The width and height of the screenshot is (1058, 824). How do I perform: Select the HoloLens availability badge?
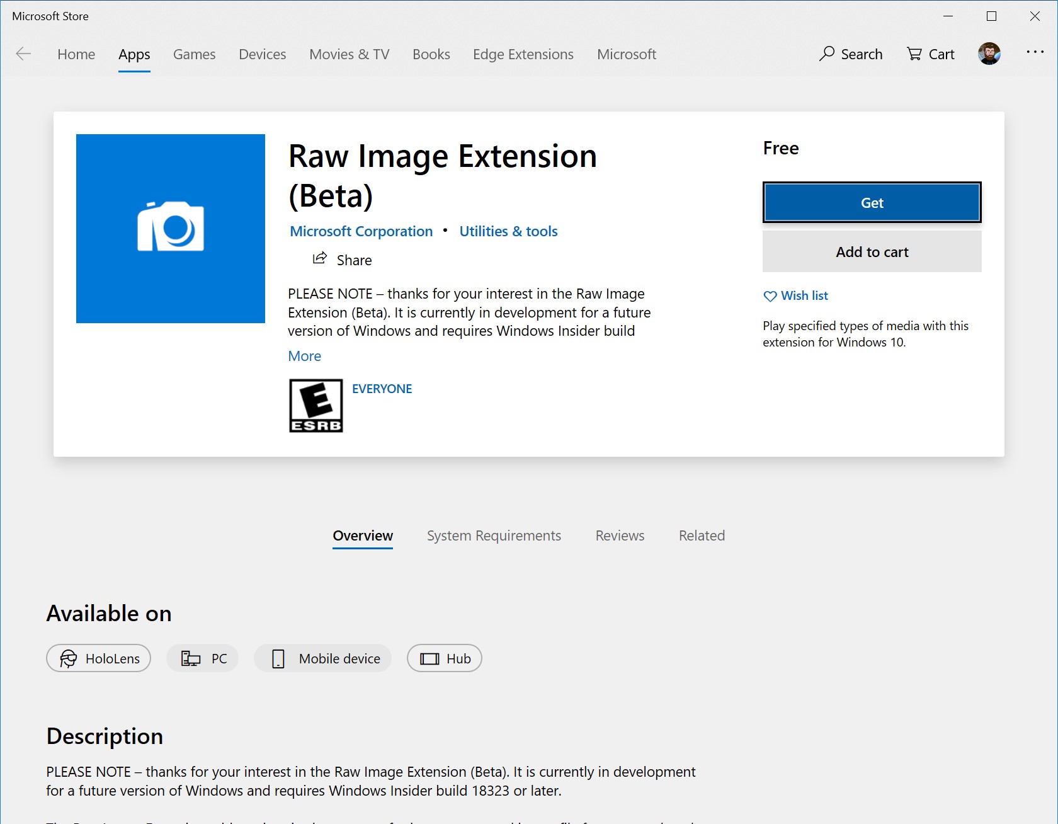tap(98, 658)
